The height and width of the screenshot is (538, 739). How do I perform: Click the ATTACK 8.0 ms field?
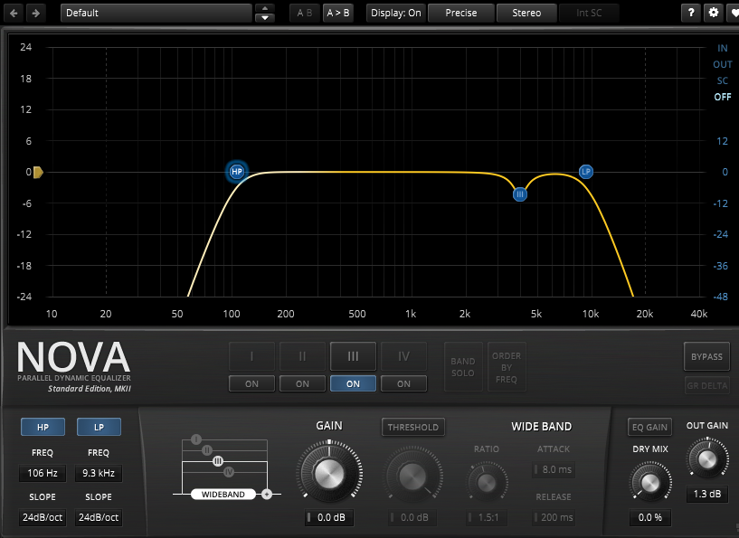click(x=554, y=469)
